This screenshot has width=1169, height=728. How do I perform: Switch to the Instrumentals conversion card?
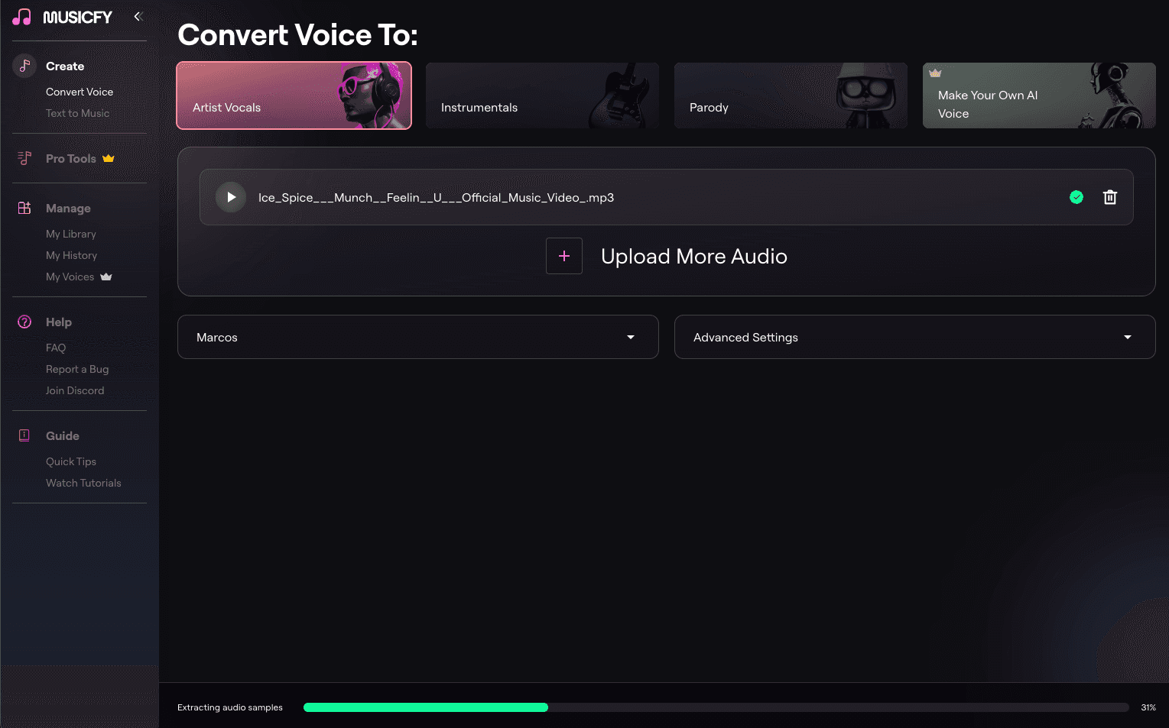coord(542,95)
